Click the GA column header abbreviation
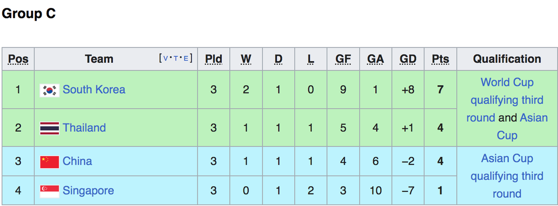The height and width of the screenshot is (206, 558). (375, 59)
